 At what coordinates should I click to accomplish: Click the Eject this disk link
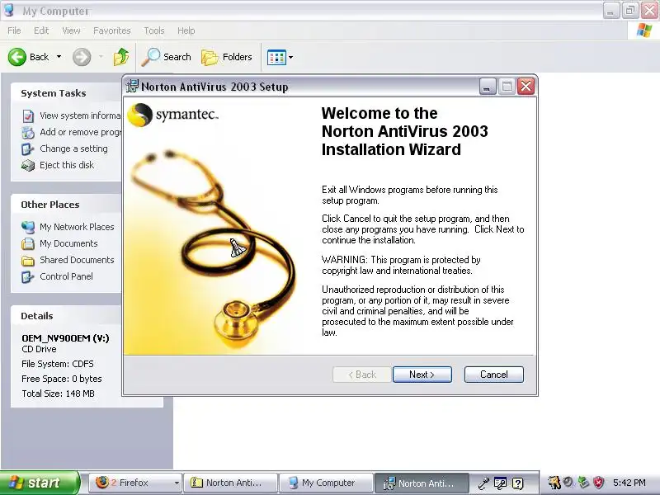point(67,165)
